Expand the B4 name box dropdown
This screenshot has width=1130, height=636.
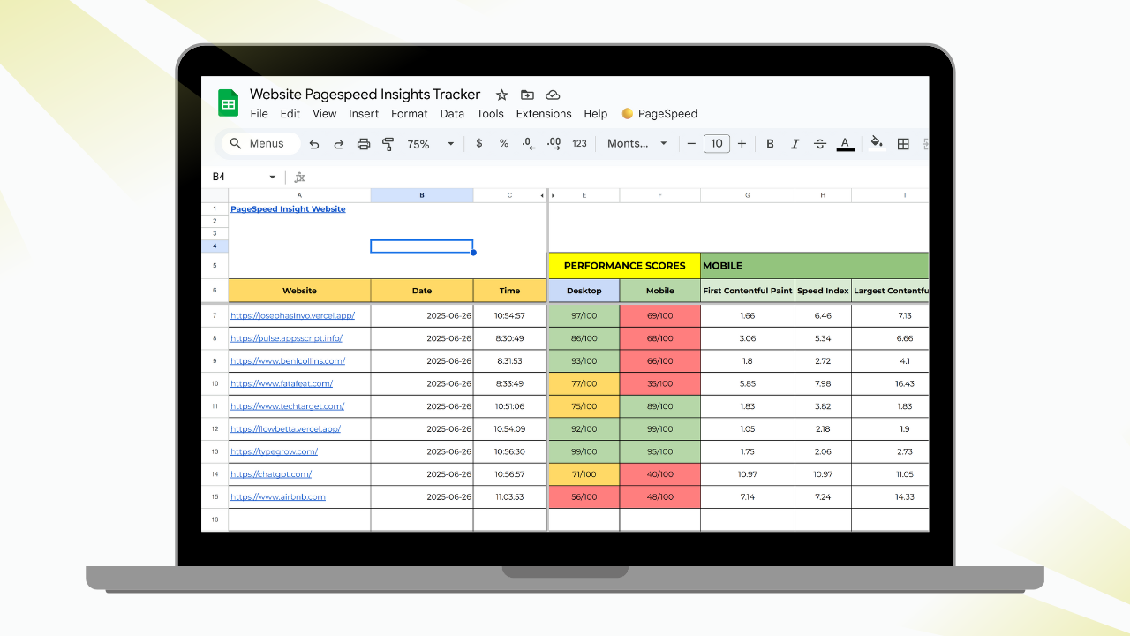(x=272, y=177)
